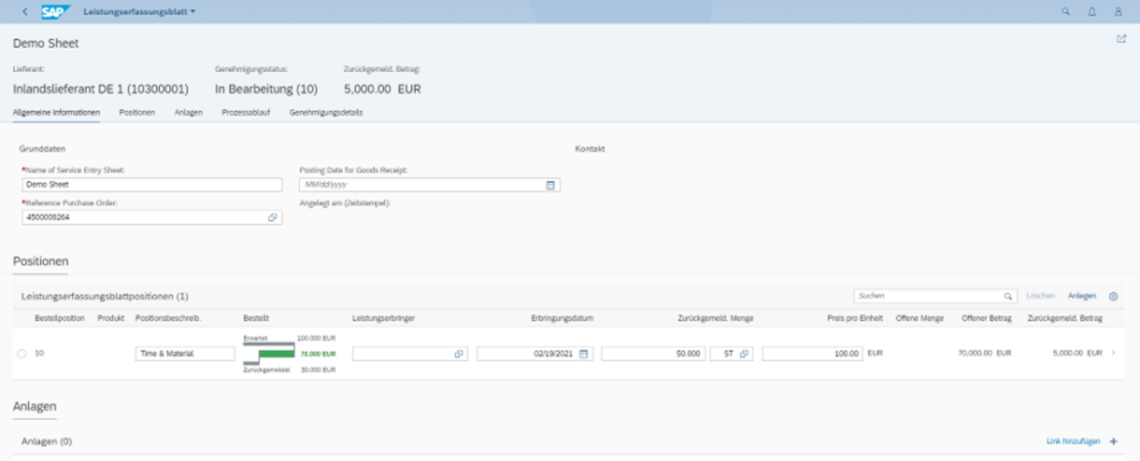1140x461 pixels.
Task: Open table settings gear icon
Action: point(1113,297)
